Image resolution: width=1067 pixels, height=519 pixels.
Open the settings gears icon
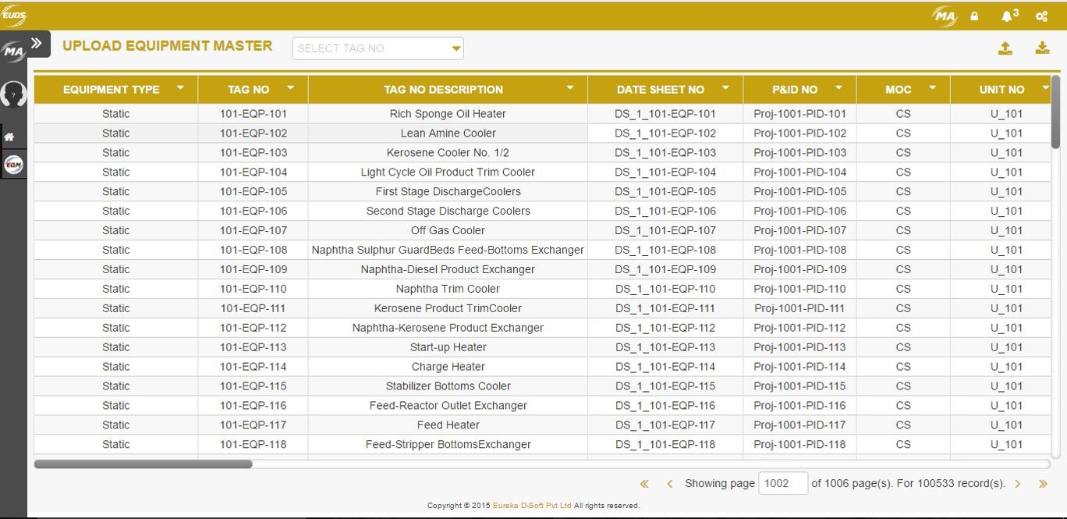pyautogui.click(x=1041, y=16)
